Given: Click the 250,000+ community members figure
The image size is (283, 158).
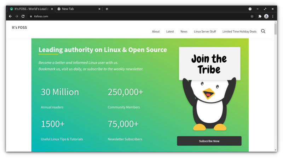Looking at the screenshot, I should [126, 92].
